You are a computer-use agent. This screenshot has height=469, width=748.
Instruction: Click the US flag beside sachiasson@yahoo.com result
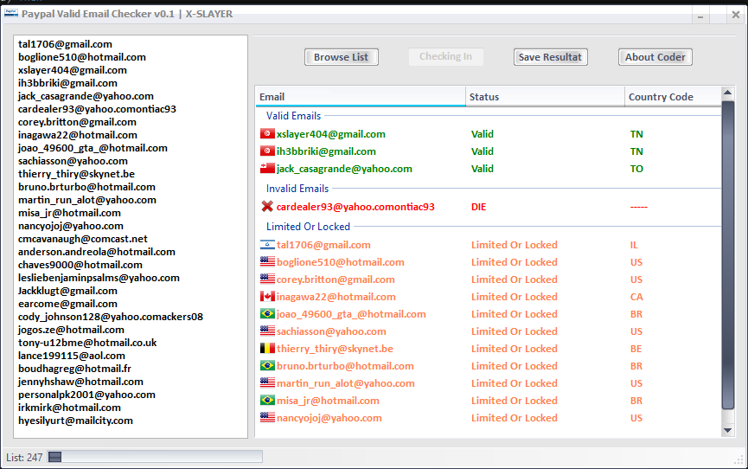pyautogui.click(x=267, y=331)
